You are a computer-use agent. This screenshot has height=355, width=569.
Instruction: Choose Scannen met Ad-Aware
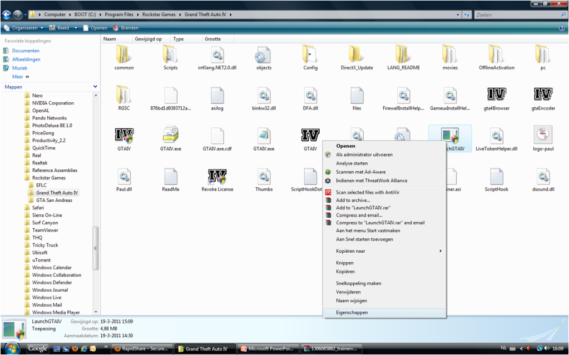[384, 172]
